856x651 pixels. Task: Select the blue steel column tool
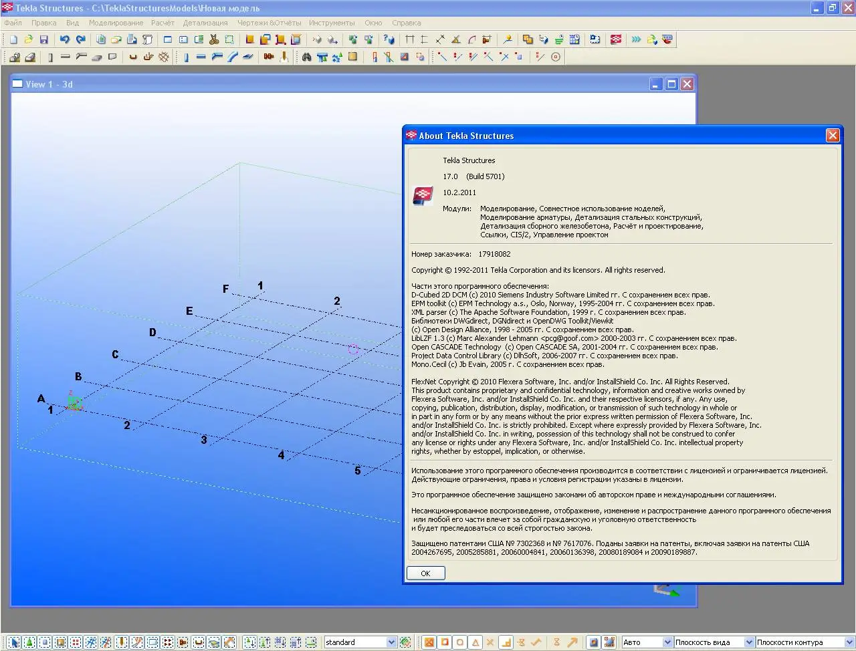tap(186, 57)
